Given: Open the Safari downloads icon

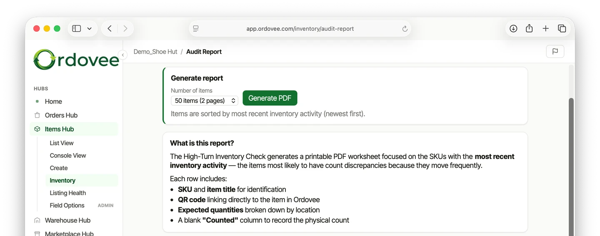Looking at the screenshot, I should click(x=513, y=29).
